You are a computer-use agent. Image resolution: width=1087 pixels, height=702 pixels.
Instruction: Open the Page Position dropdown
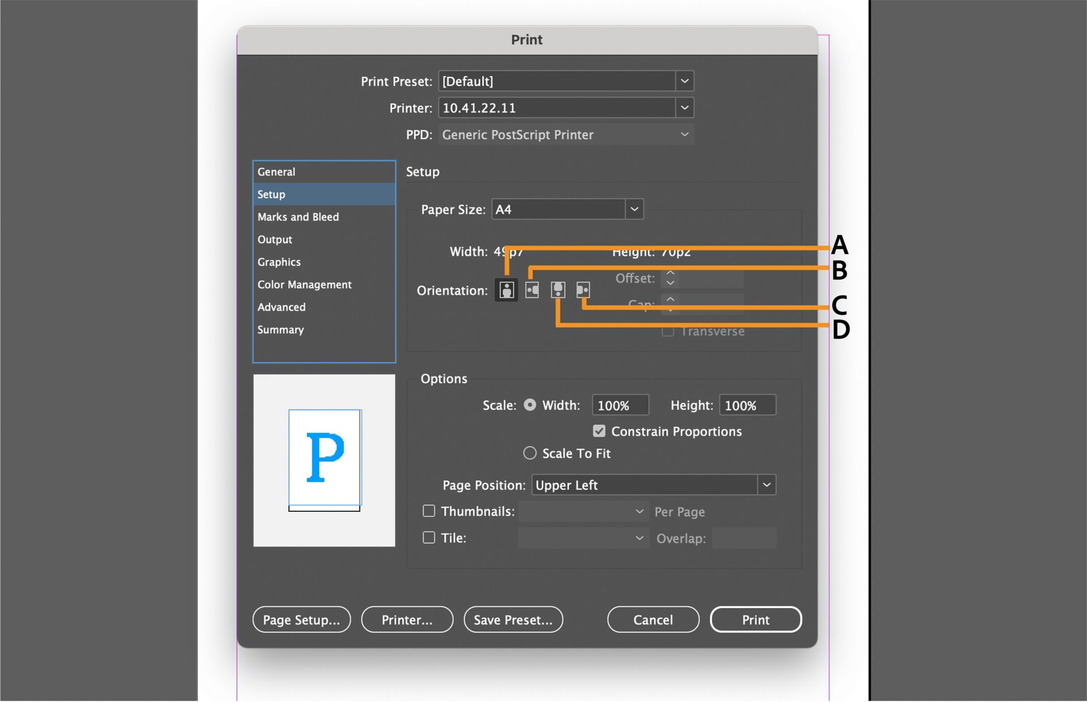(x=767, y=485)
